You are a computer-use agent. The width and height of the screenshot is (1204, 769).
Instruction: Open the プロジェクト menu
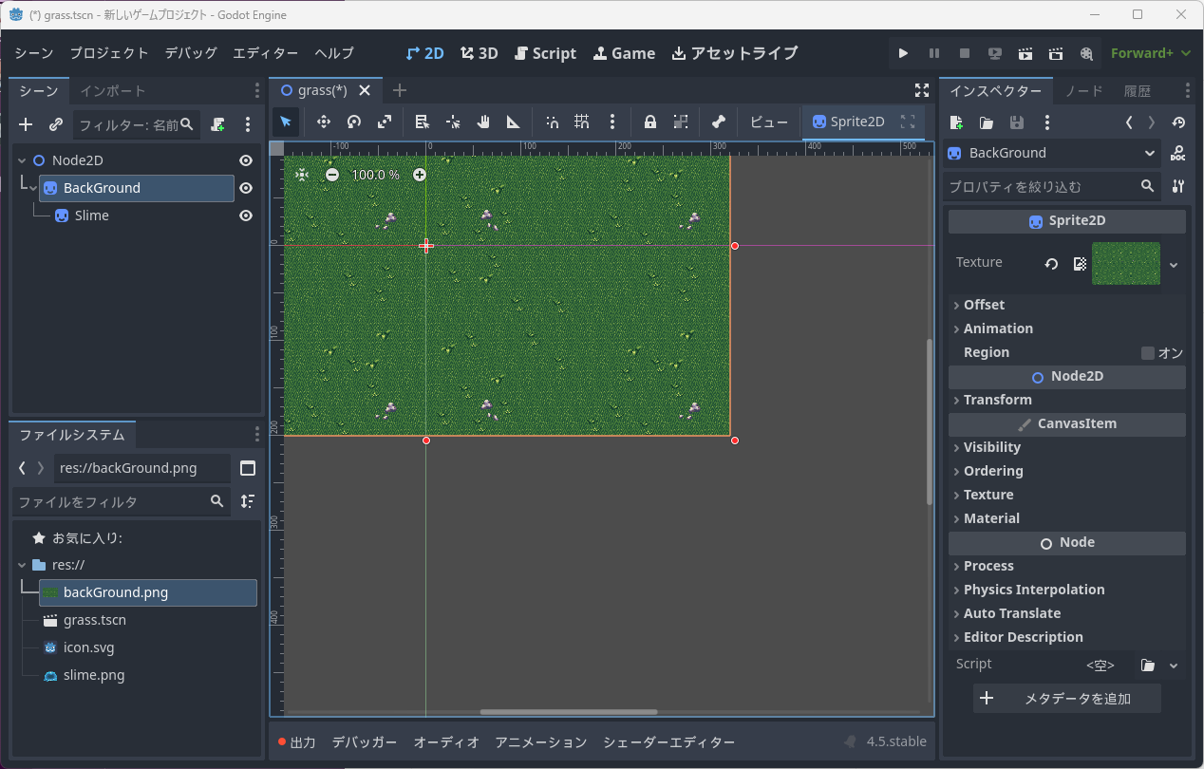point(109,53)
